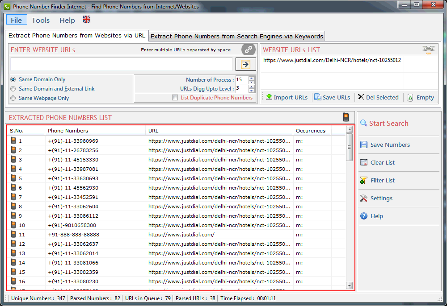Viewport: 447px width, 306px height.
Task: Click the phone icon in row 11
Action: [x=13, y=234]
